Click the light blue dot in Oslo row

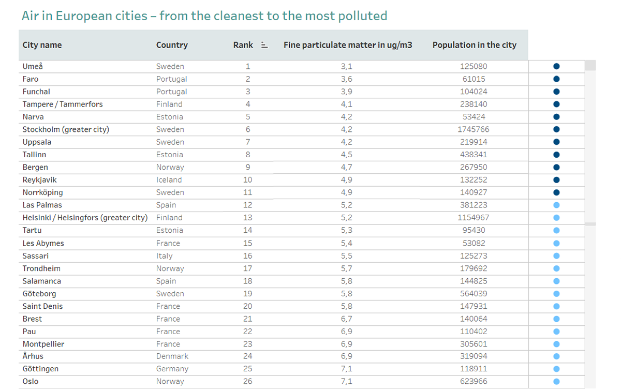556,382
